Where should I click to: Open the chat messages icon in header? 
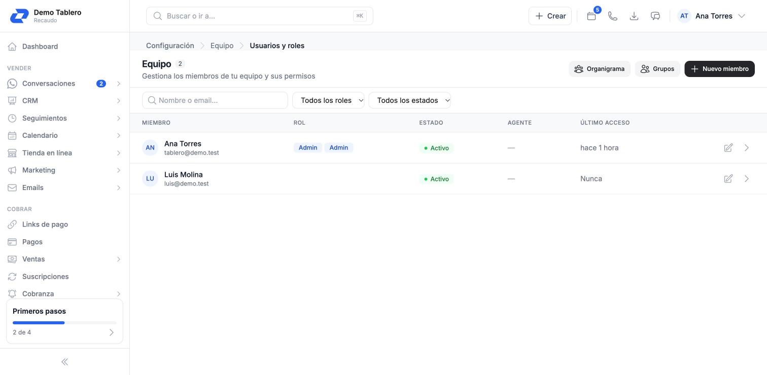[655, 16]
